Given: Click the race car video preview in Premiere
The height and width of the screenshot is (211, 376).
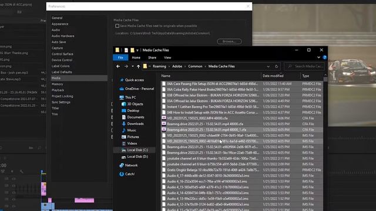Looking at the screenshot, I should [x=352, y=64].
